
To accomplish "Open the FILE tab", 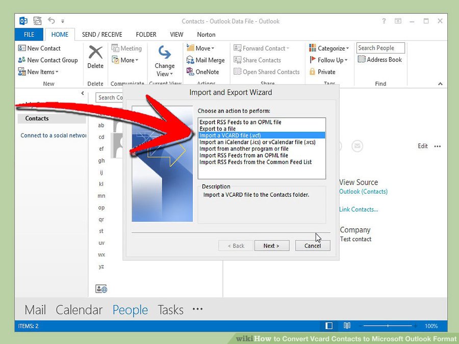I will (x=29, y=35).
